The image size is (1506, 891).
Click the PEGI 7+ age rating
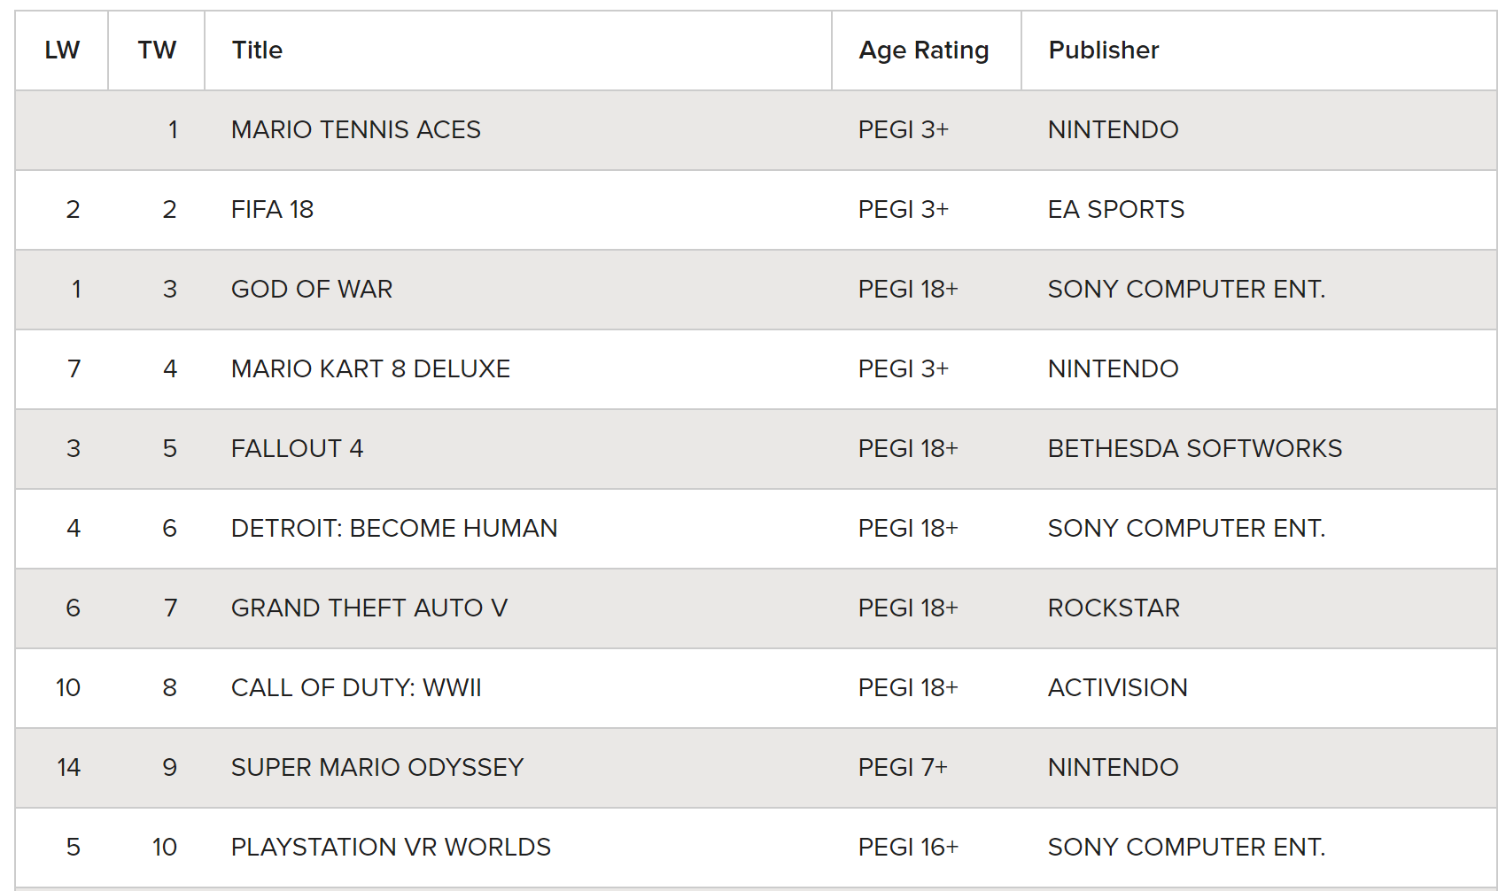click(x=903, y=768)
